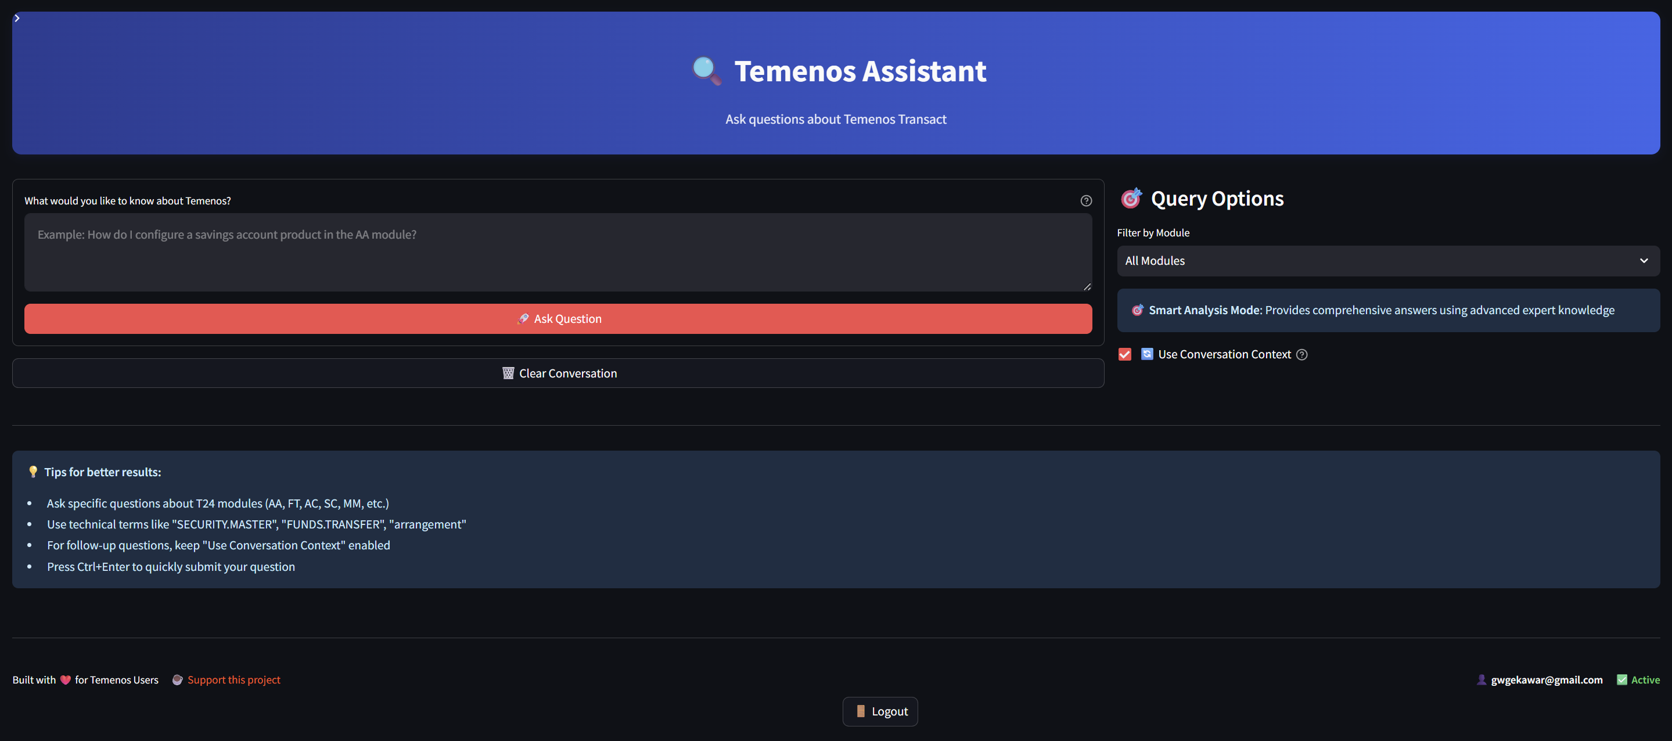Click the light bulb tips icon

click(33, 472)
